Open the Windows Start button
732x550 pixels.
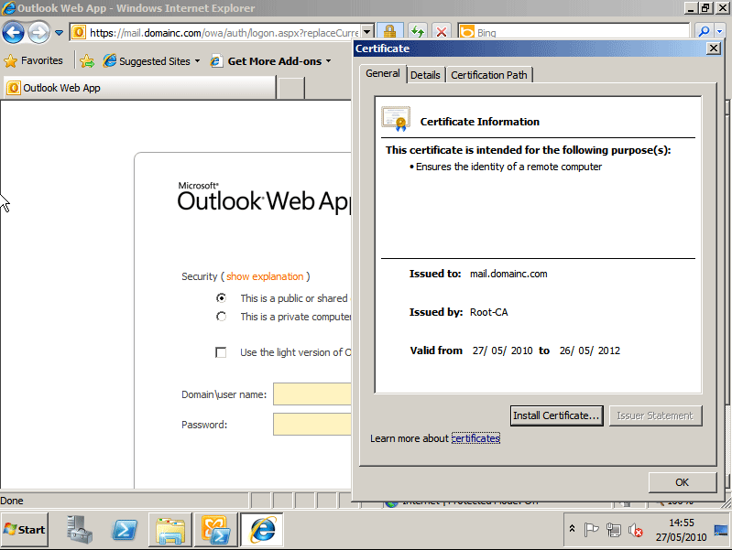point(24,530)
